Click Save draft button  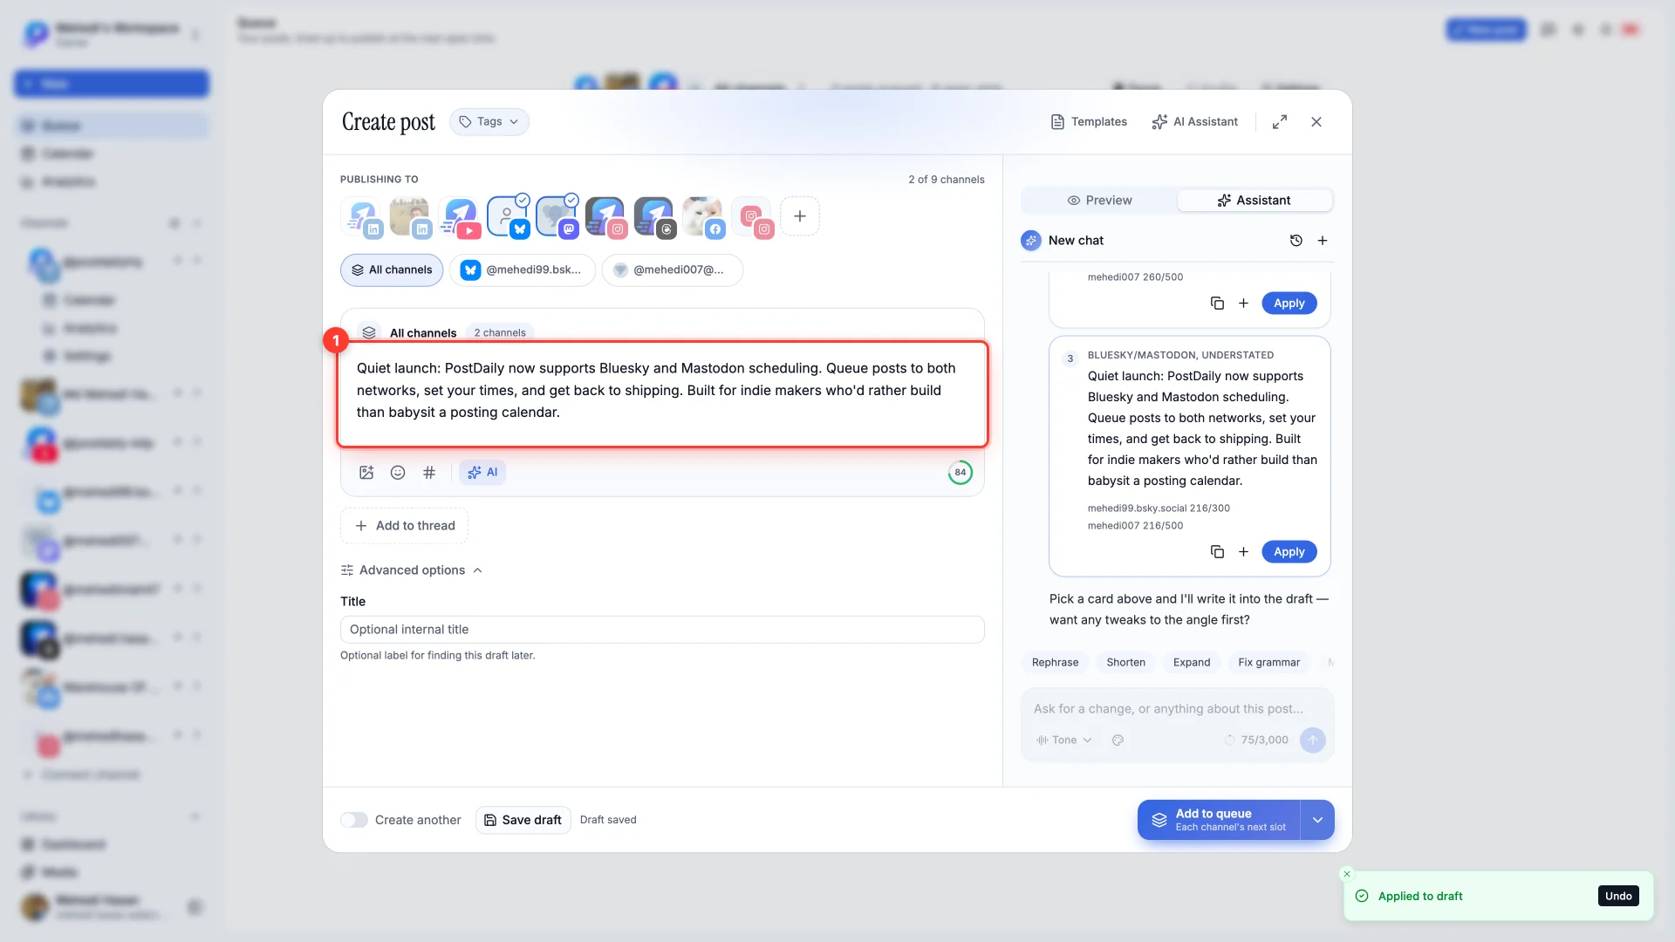click(523, 820)
